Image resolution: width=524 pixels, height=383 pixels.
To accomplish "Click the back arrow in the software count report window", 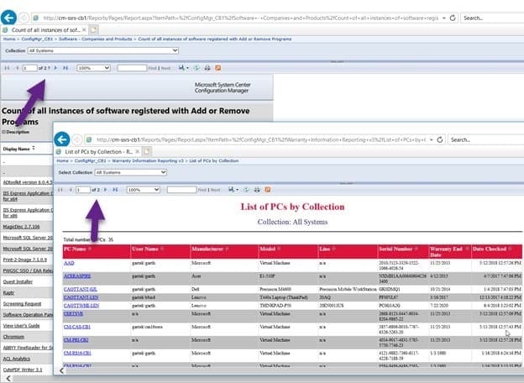I will pyautogui.click(x=8, y=18).
